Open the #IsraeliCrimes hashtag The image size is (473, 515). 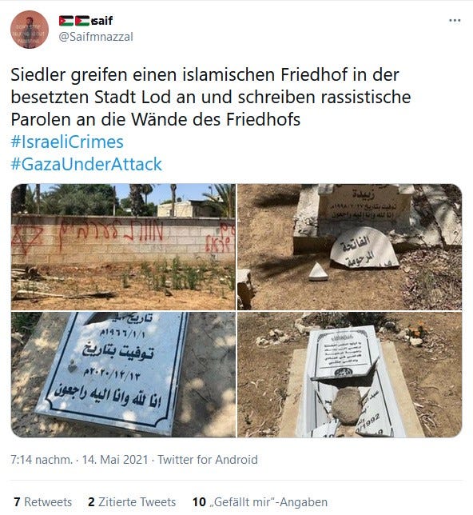coord(67,142)
